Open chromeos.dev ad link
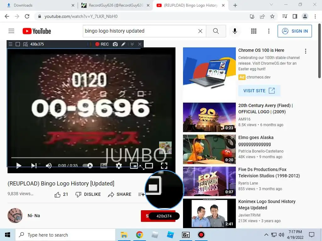The height and width of the screenshot is (241, 322). [x=258, y=77]
